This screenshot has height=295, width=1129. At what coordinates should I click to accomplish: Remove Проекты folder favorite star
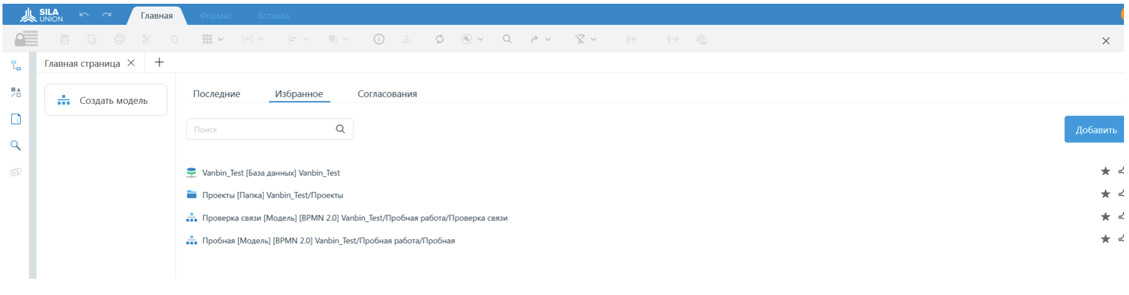pos(1105,194)
